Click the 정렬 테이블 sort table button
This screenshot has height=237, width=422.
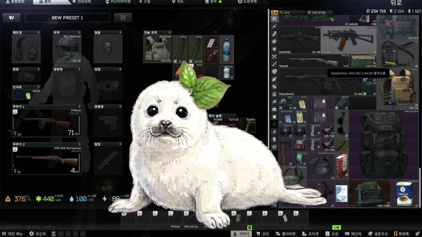[319, 13]
